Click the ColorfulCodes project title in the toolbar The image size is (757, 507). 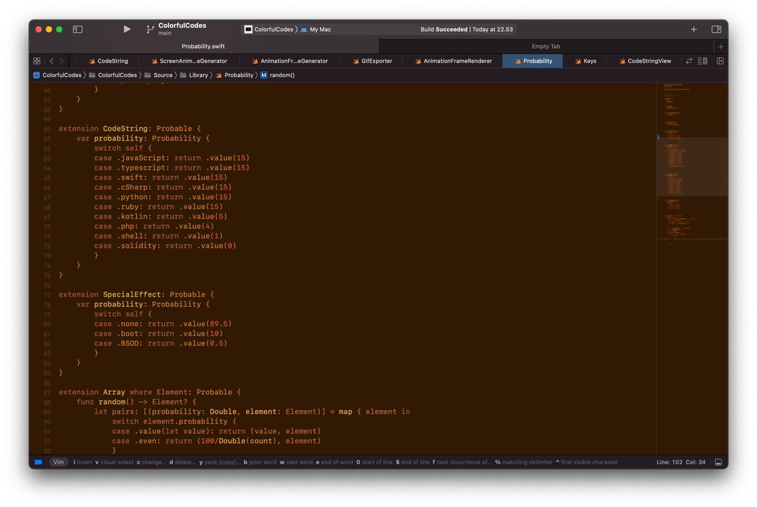click(182, 26)
